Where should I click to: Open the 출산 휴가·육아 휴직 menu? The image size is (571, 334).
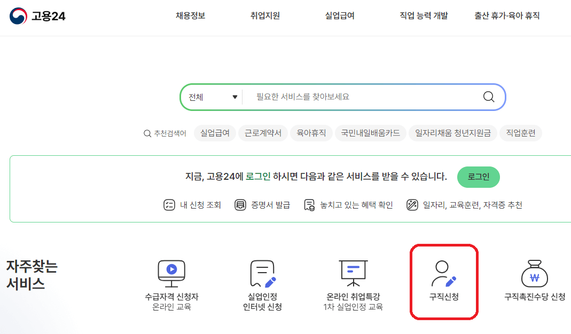[x=504, y=15]
